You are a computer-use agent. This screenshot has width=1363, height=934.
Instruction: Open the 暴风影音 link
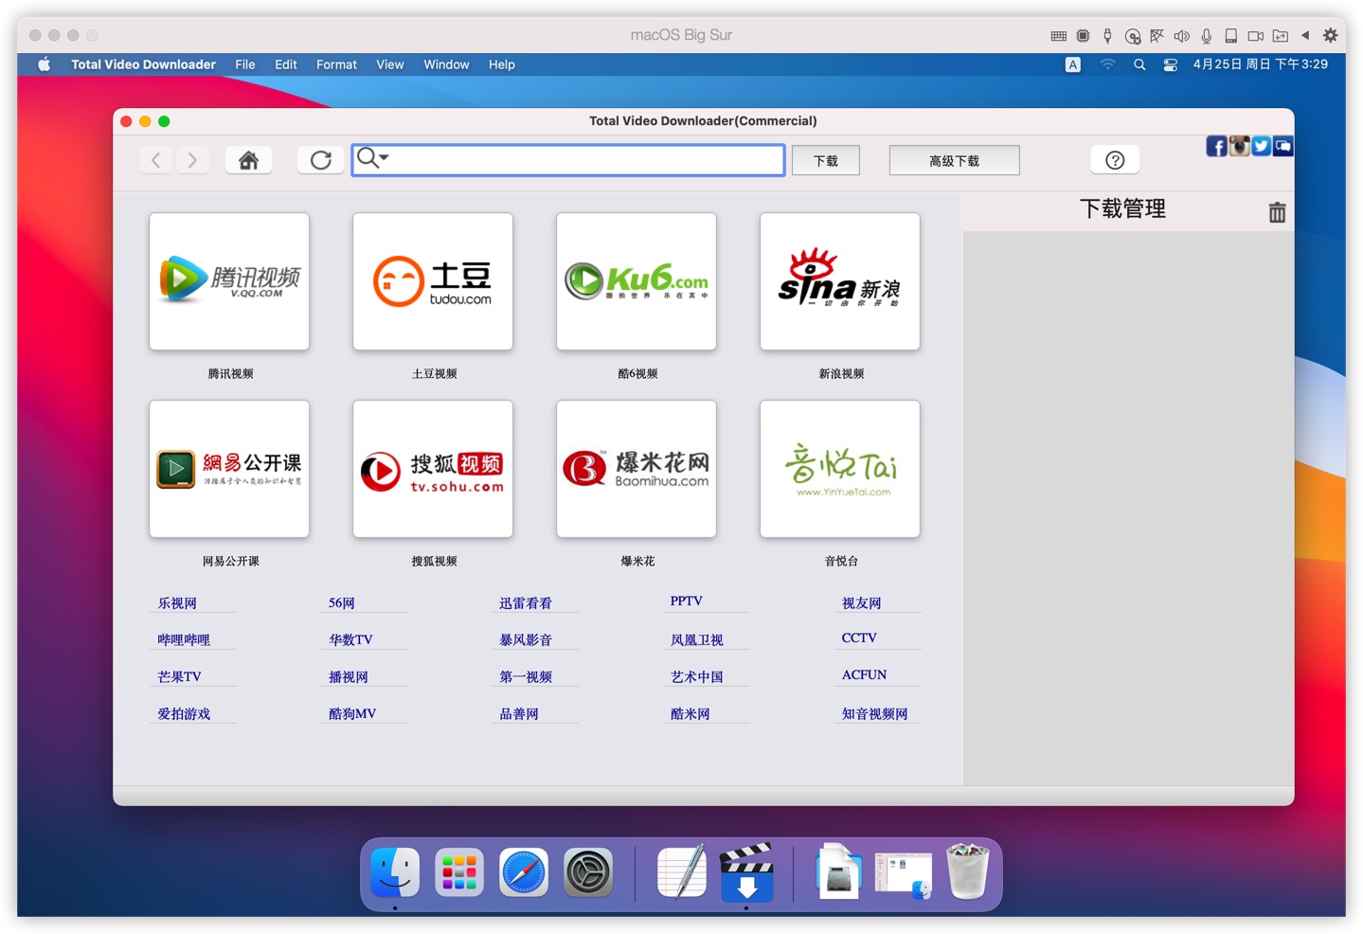click(x=526, y=640)
